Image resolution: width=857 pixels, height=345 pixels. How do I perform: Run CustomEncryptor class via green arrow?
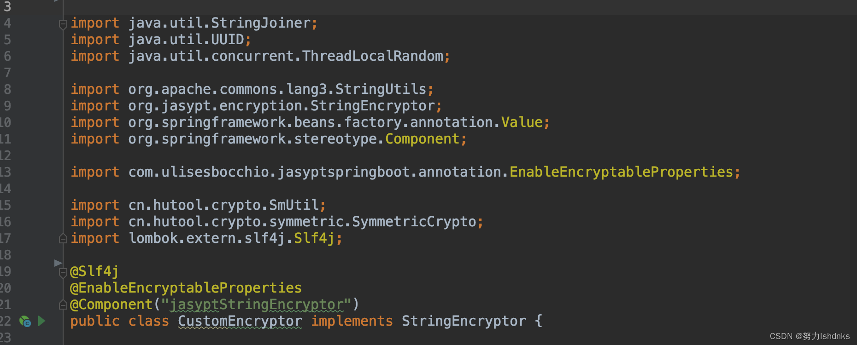41,321
